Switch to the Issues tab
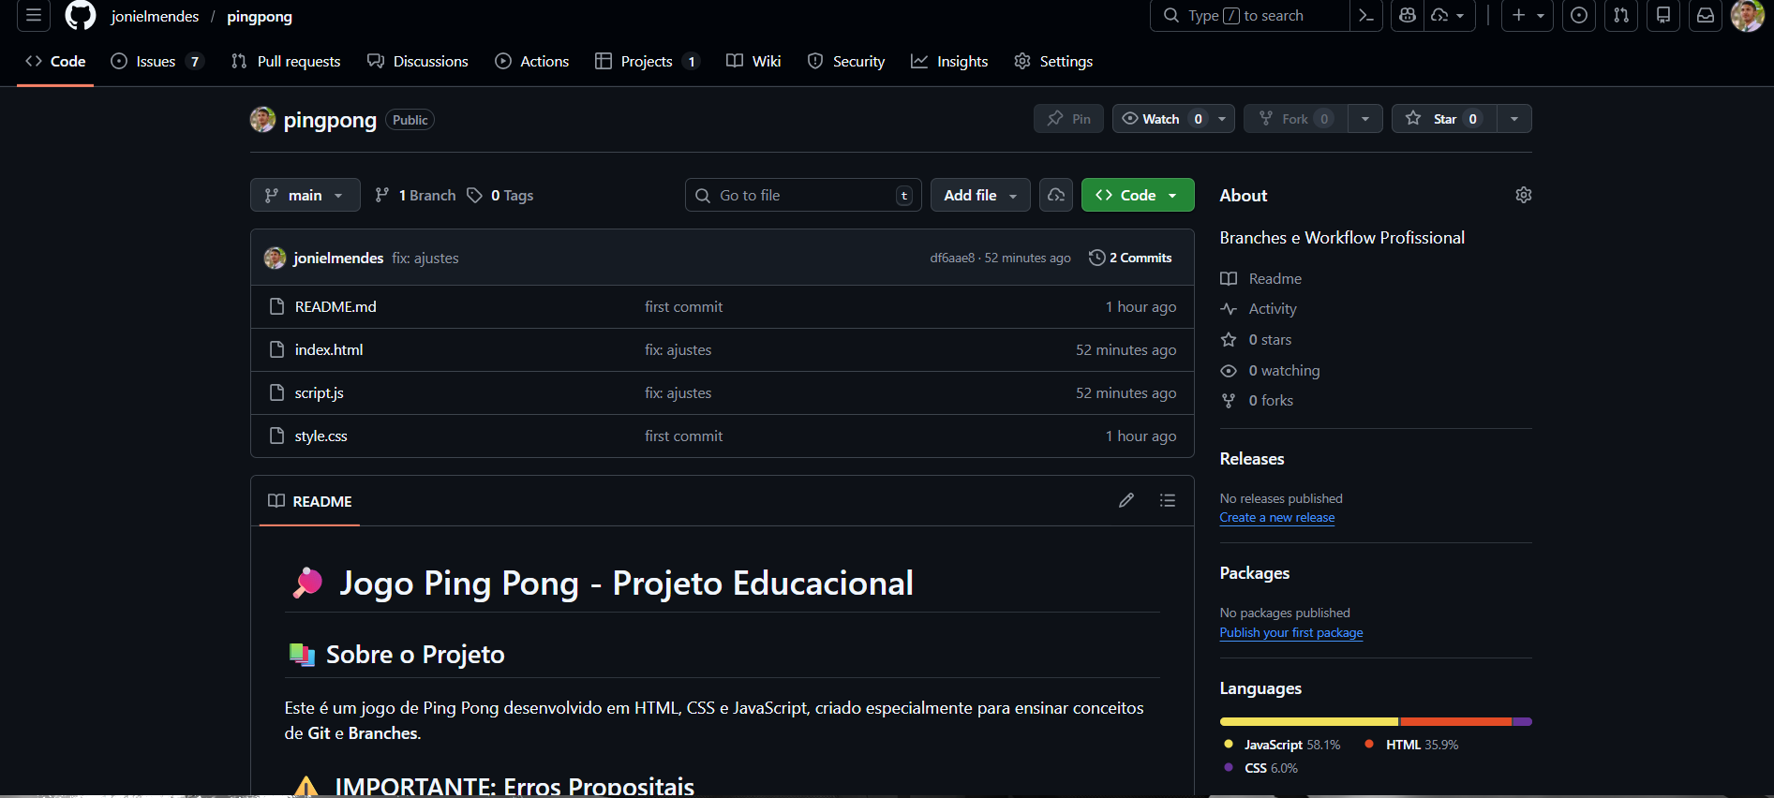The height and width of the screenshot is (798, 1774). pyautogui.click(x=157, y=61)
